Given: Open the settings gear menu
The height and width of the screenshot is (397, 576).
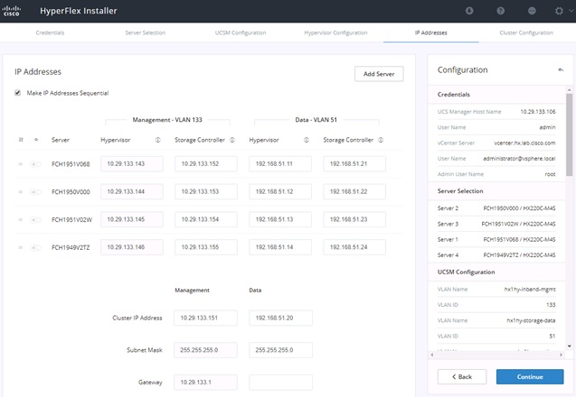Looking at the screenshot, I should [559, 11].
